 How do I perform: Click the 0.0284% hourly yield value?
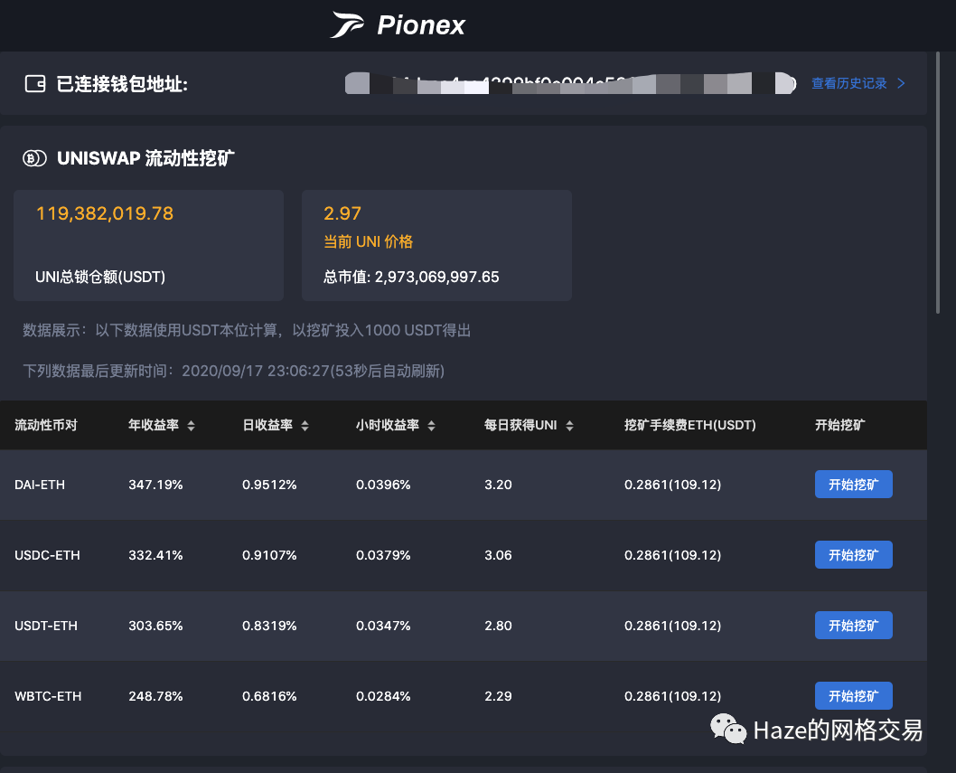pos(383,696)
